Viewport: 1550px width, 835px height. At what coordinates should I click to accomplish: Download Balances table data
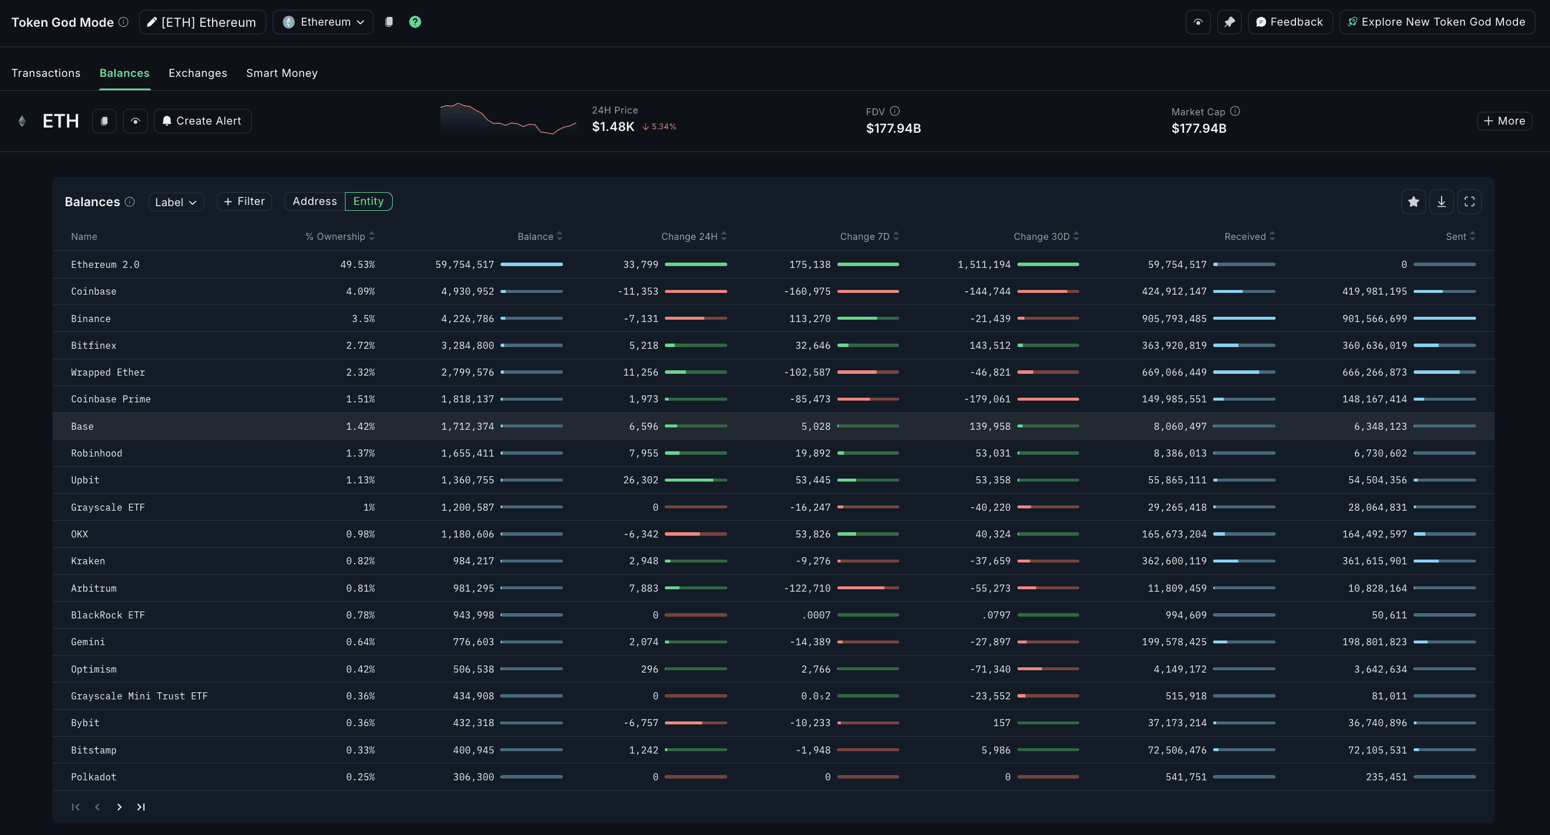tap(1441, 202)
